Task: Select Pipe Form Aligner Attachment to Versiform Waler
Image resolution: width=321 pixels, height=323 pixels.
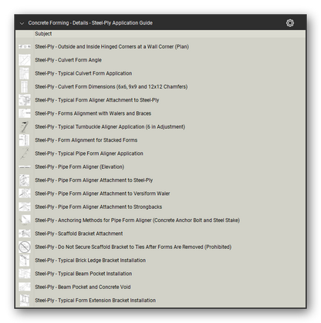Action: 103,193
